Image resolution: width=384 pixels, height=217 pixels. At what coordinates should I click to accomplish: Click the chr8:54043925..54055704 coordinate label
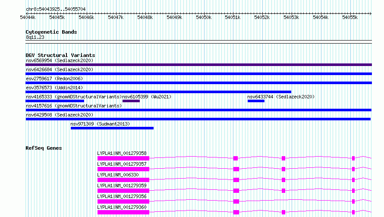(56, 9)
